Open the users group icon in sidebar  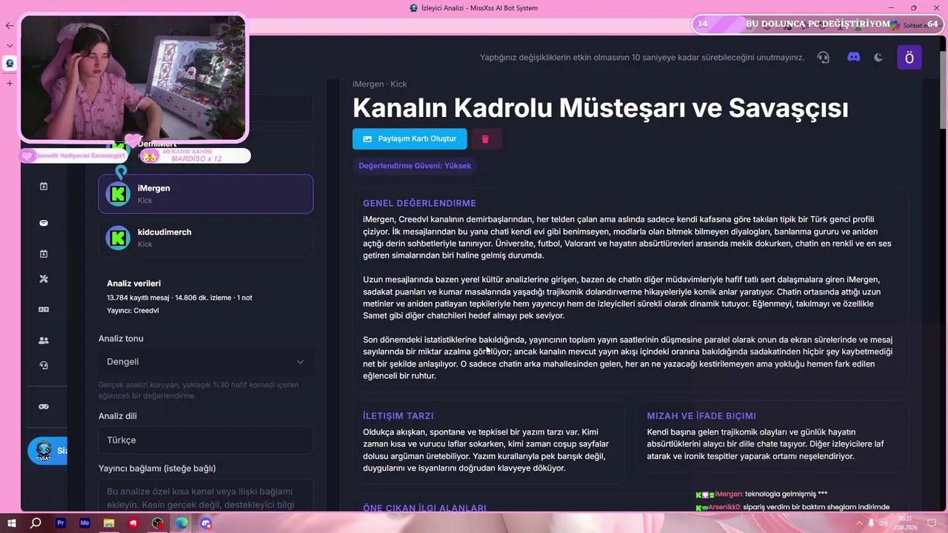tap(44, 341)
